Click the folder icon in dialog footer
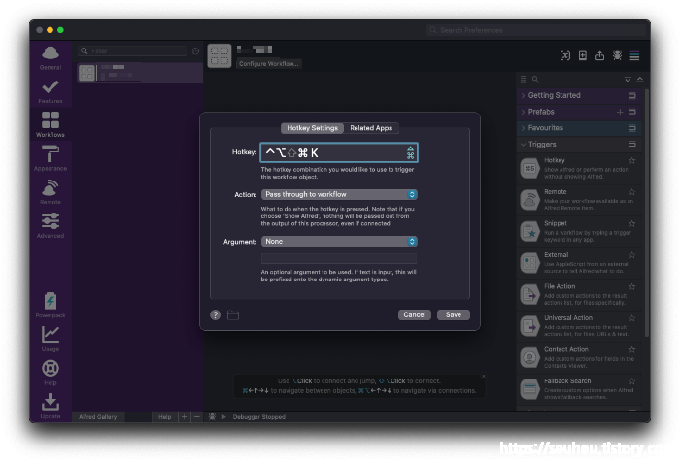Viewport: 680px width, 461px height. (x=233, y=315)
